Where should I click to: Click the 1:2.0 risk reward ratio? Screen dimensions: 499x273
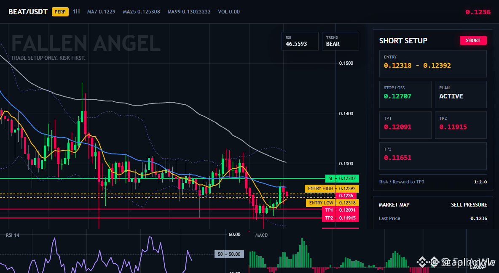[x=480, y=182]
